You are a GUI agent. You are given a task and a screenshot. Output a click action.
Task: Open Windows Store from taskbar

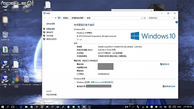tap(32, 107)
